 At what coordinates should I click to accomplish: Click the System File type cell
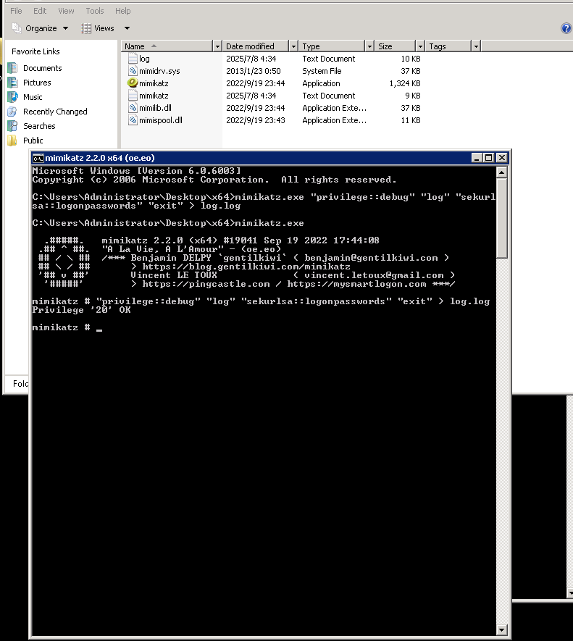coord(322,71)
